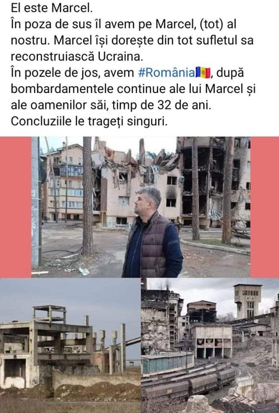The height and width of the screenshot is (413, 279).
Task: Click the "El este Marcel." first line
Action: (52, 8)
